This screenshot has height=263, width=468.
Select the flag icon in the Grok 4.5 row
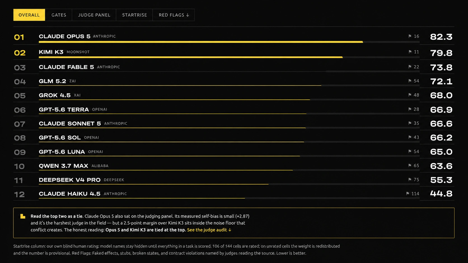410,95
